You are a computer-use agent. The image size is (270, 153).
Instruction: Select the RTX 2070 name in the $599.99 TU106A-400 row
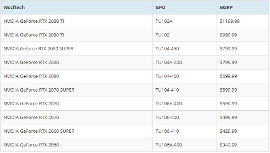[31, 104]
